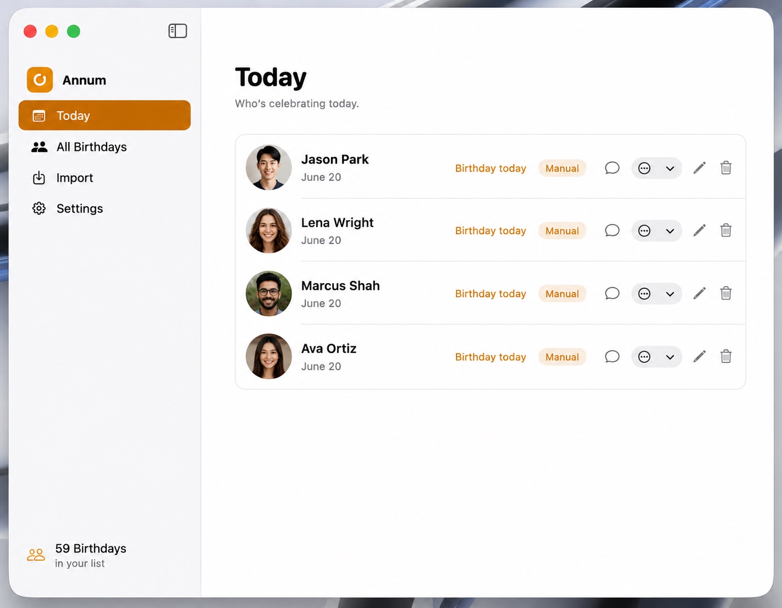
Task: Click the ellipsis circle icon for Jason Park
Action: 645,168
